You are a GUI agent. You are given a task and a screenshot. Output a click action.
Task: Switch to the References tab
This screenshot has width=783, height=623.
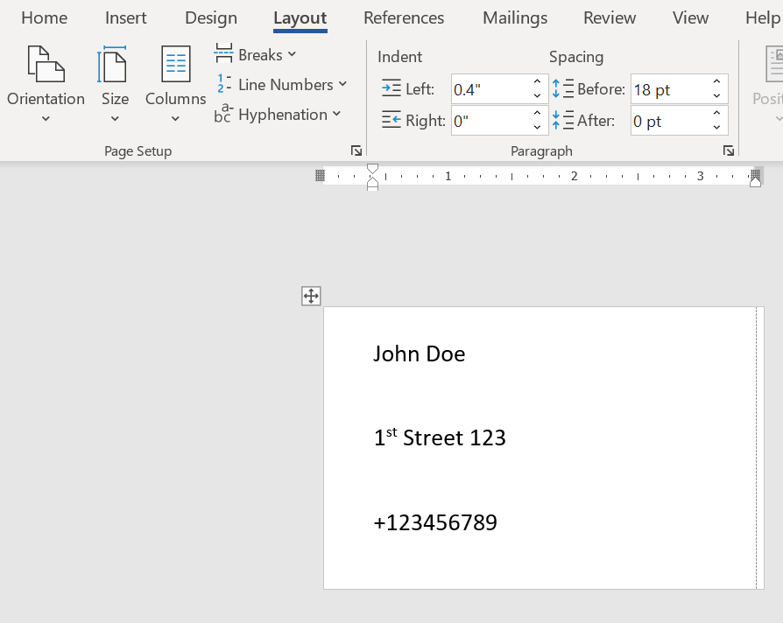404,17
